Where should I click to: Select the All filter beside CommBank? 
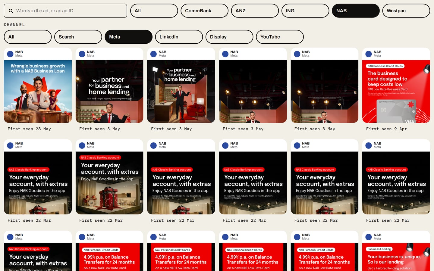point(154,11)
